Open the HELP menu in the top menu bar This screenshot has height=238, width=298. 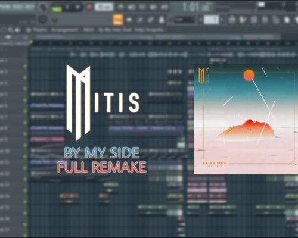click(x=30, y=7)
